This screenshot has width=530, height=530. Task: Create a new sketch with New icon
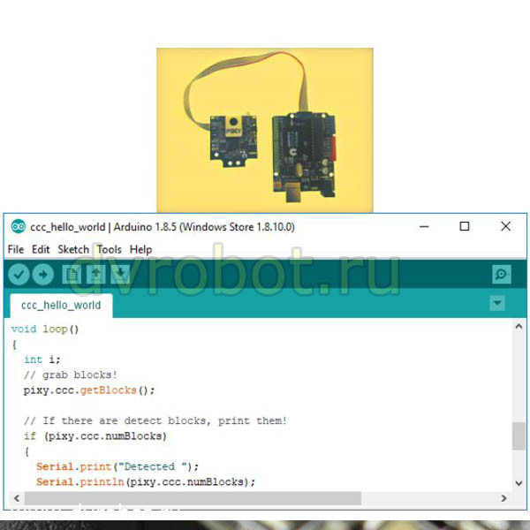72,274
